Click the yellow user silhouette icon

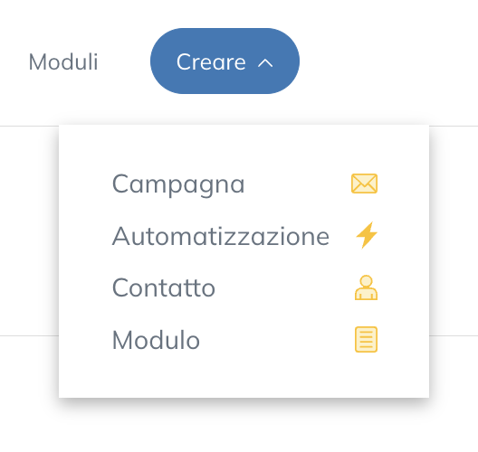(x=366, y=287)
